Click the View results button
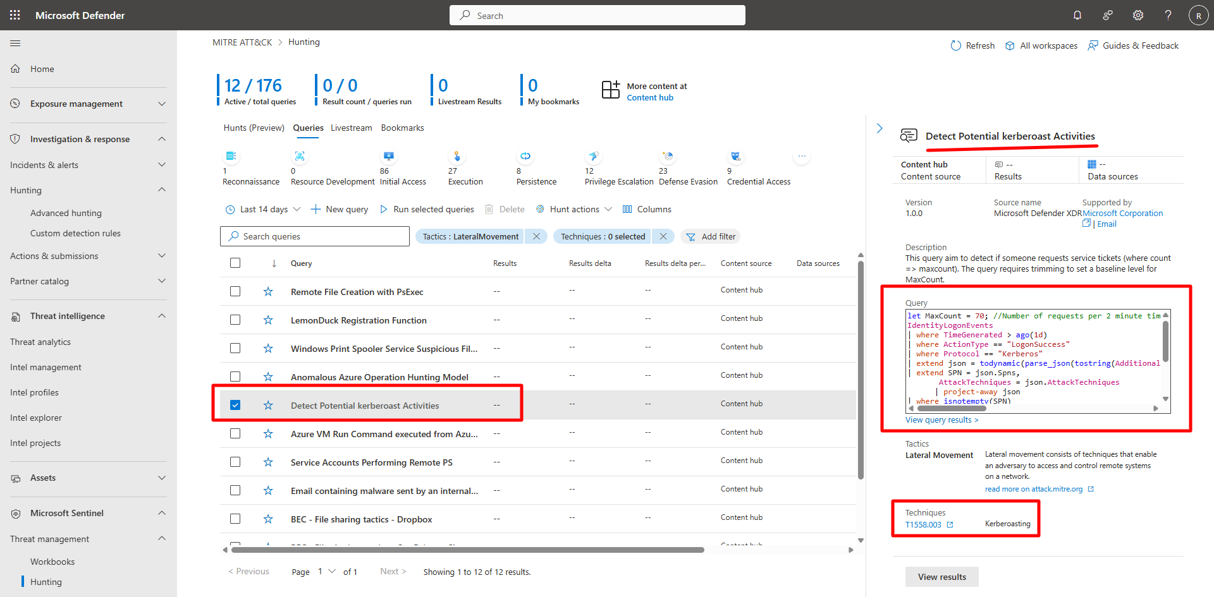 click(x=942, y=577)
